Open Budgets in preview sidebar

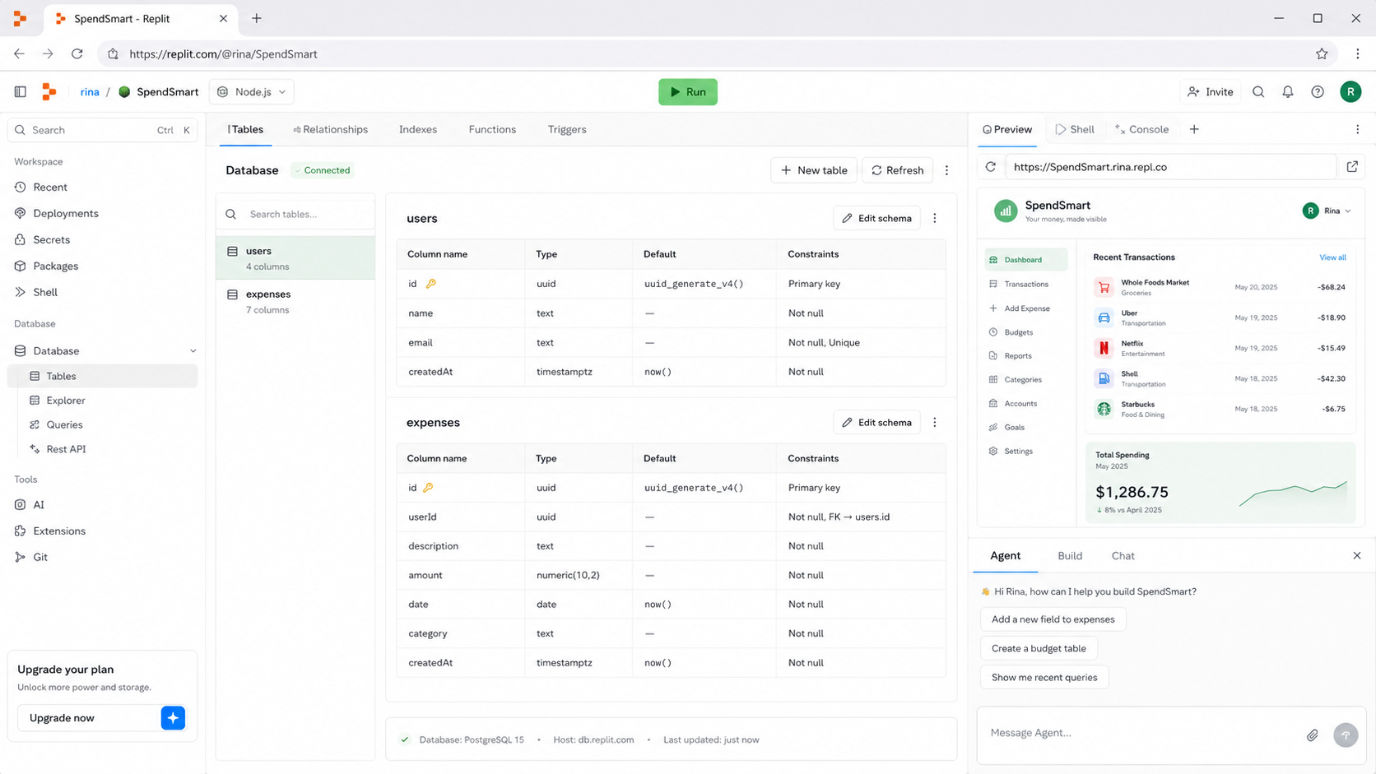[x=1018, y=332]
